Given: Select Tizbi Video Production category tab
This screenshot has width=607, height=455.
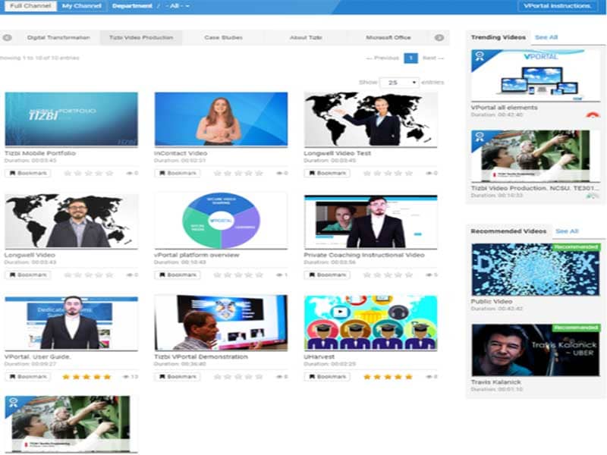Looking at the screenshot, I should click(141, 37).
